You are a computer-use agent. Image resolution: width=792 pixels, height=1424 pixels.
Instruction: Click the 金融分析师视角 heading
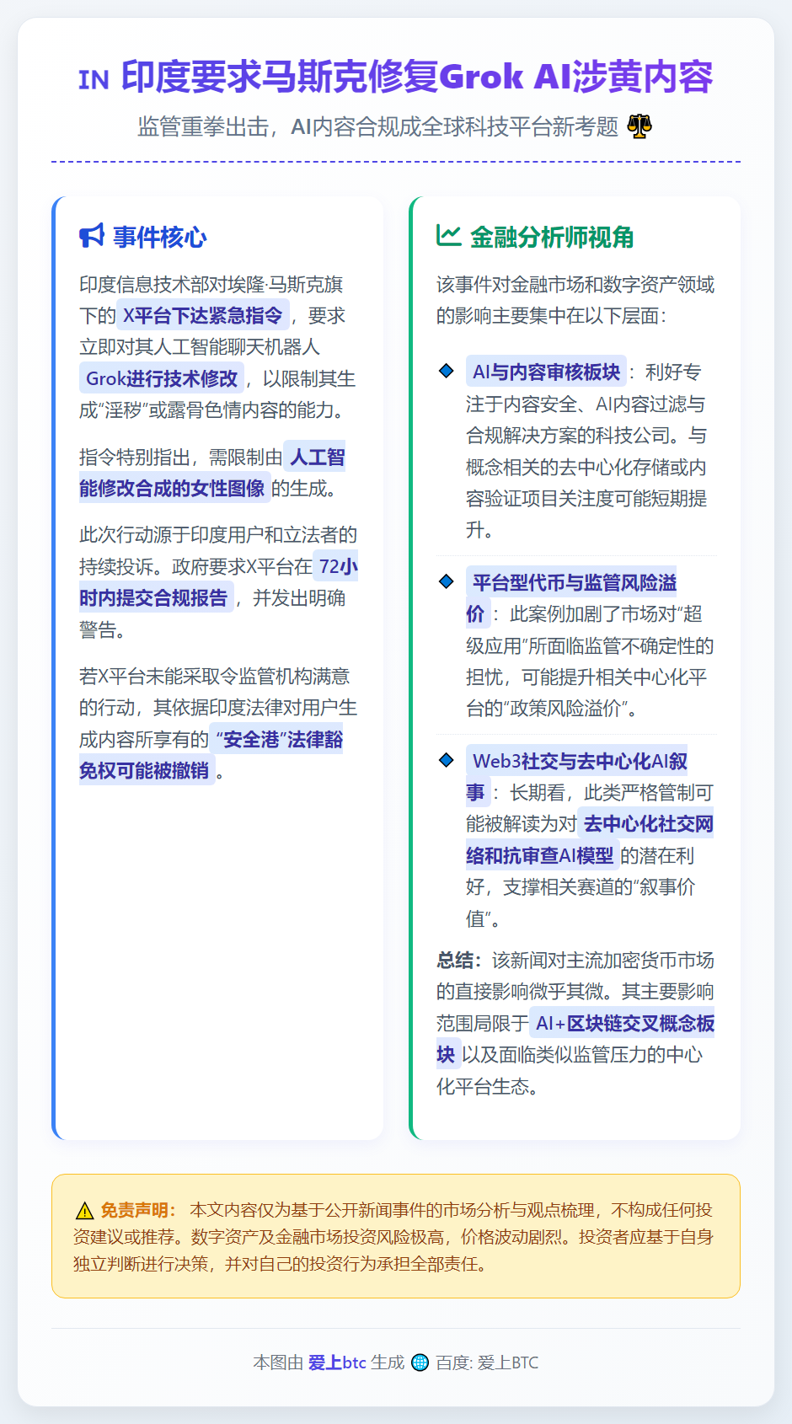552,237
